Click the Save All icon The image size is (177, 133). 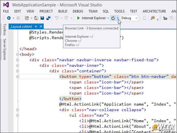(x=48, y=18)
